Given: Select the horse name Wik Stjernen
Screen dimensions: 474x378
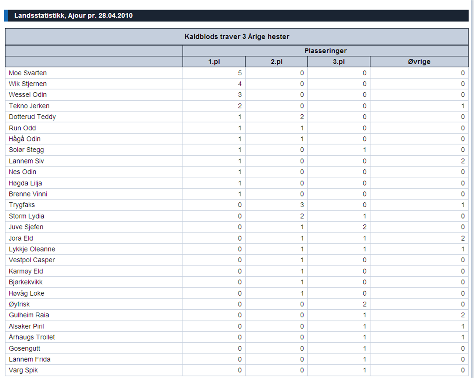Looking at the screenshot, I should tap(28, 84).
